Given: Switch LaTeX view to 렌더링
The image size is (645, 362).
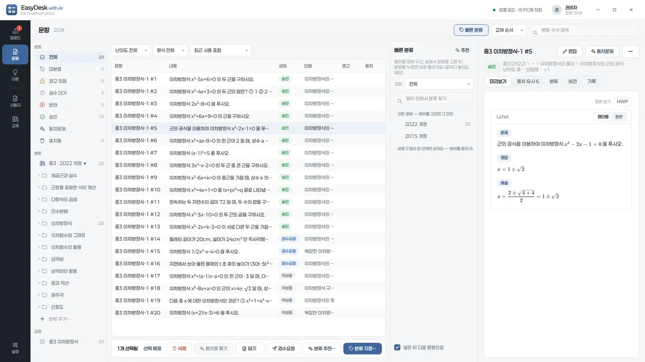Looking at the screenshot, I should point(603,116).
